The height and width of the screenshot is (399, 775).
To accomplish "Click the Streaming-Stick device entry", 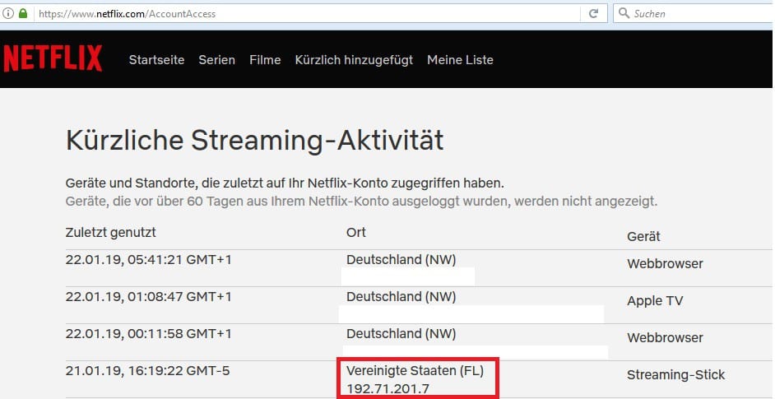I will (x=675, y=375).
